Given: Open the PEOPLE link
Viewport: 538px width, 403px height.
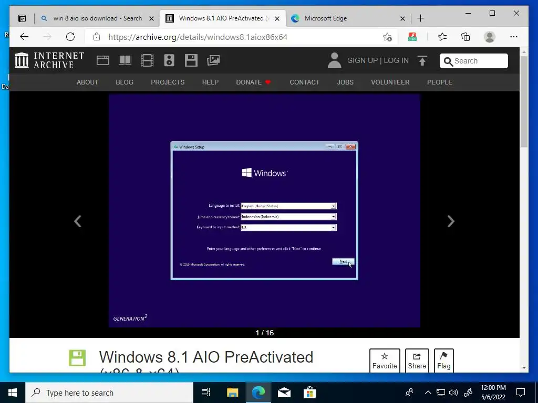Looking at the screenshot, I should (440, 82).
